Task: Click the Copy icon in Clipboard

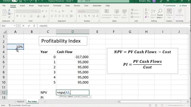Action: pos(9,14)
